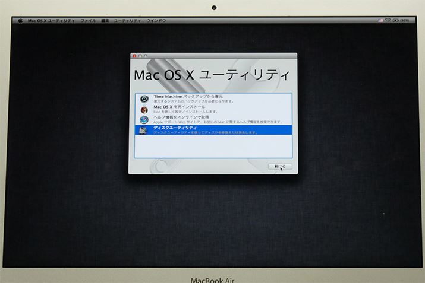425x283 pixels.
Task: Click the Safari online help icon
Action: 144,120
